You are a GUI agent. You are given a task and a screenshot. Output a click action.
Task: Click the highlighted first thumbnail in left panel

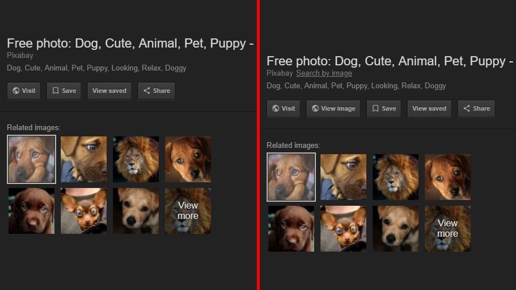click(32, 159)
